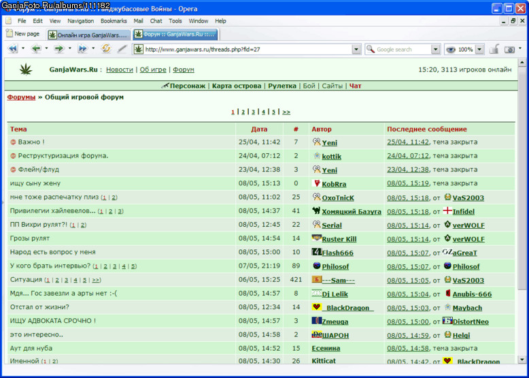Click the gun icon before Персонаж
The width and height of the screenshot is (529, 378).
(x=165, y=86)
